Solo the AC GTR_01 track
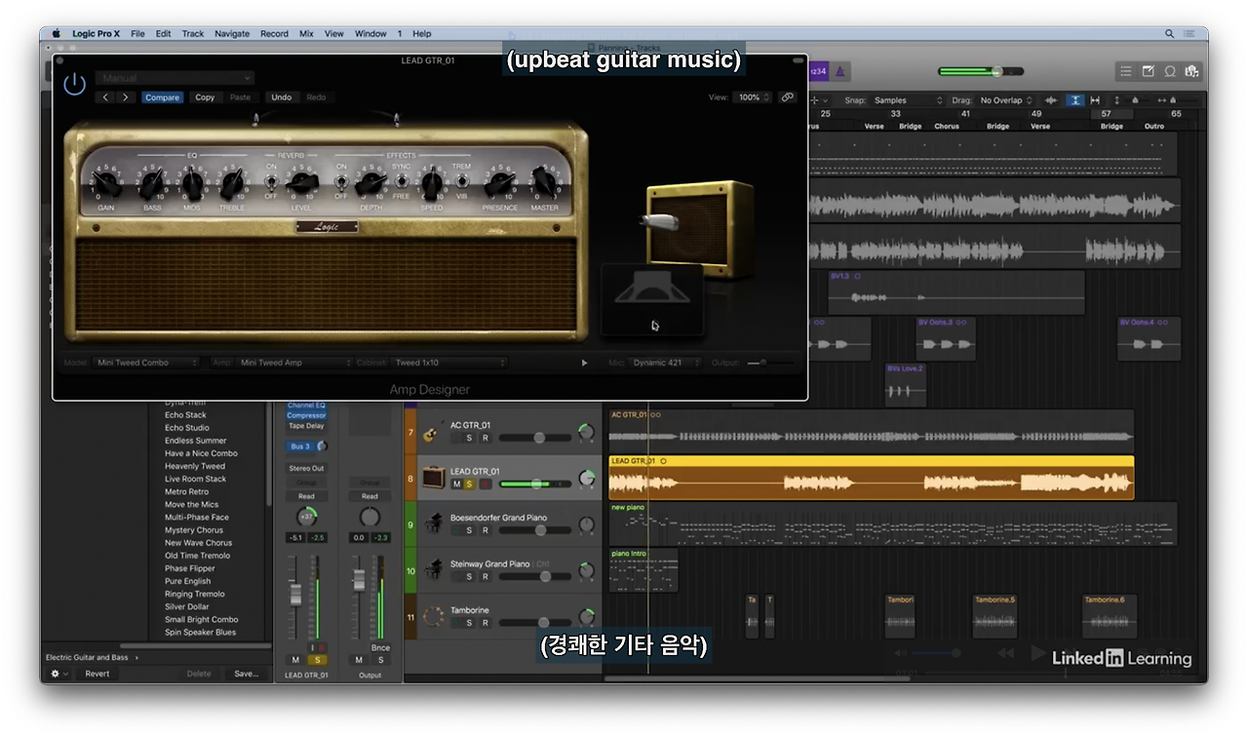The height and width of the screenshot is (737, 1248). point(469,438)
